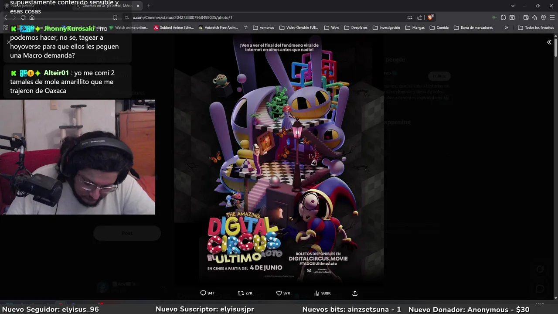
Task: Click the browser back arrow
Action: (6, 17)
